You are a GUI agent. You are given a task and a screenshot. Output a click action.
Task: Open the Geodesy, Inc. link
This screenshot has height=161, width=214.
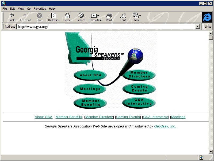[165, 126]
